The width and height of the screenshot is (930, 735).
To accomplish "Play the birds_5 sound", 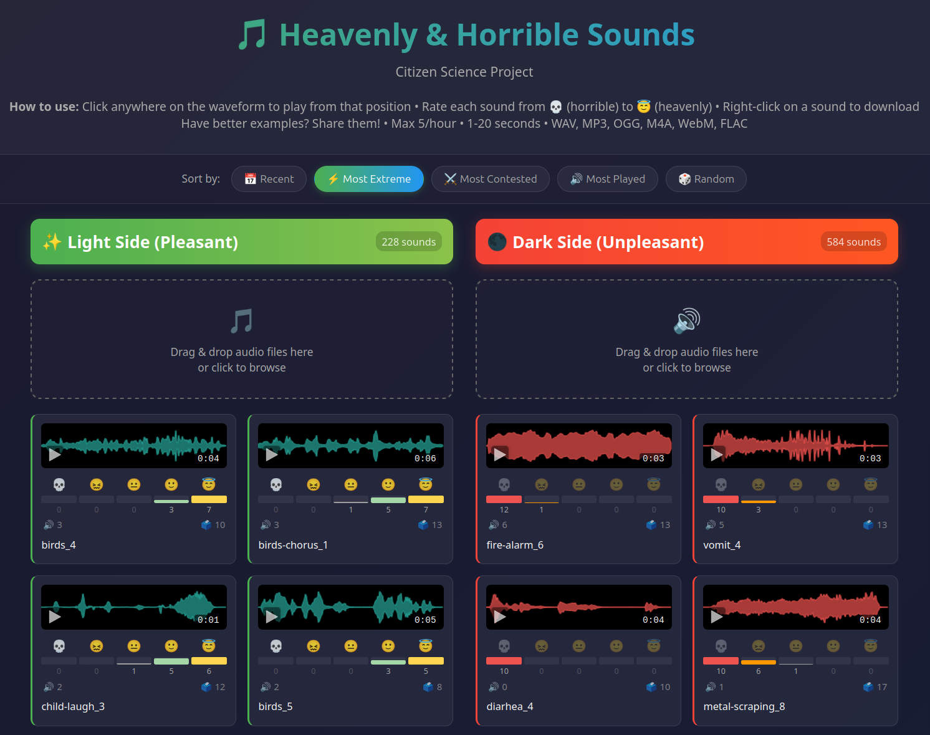I will (272, 616).
